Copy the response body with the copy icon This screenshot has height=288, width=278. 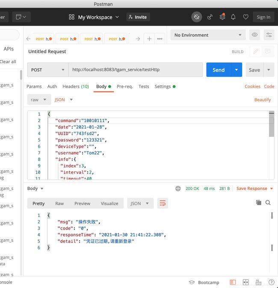[x=258, y=202]
